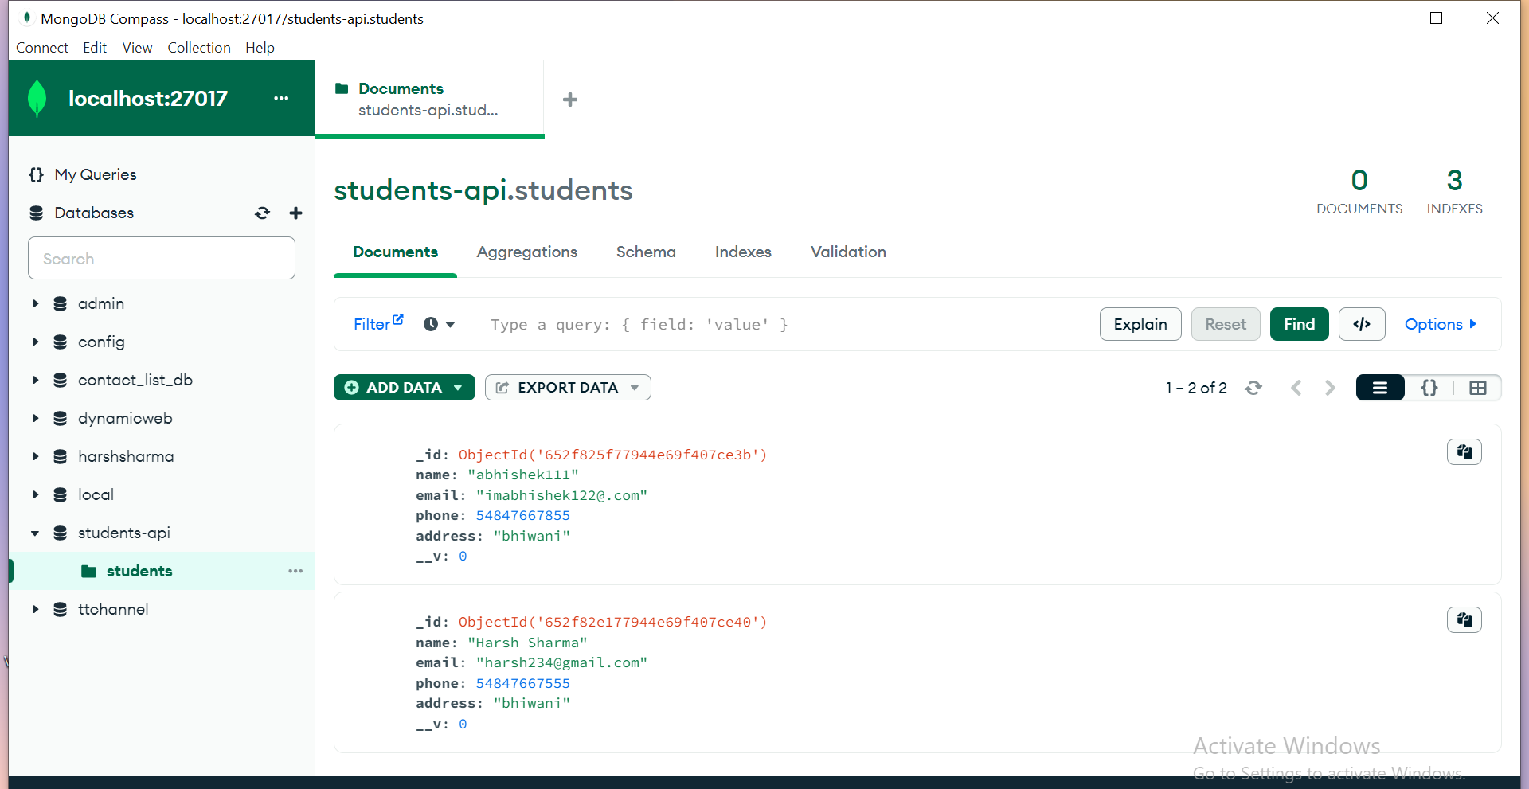Open the Collection menu
Screen dimensions: 1529x789
(198, 47)
